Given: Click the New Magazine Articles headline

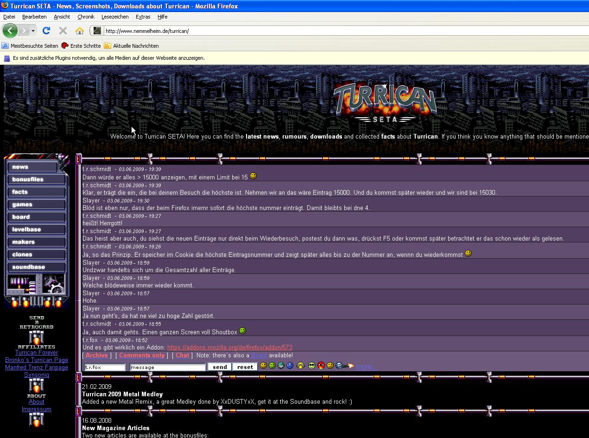Looking at the screenshot, I should [116, 428].
